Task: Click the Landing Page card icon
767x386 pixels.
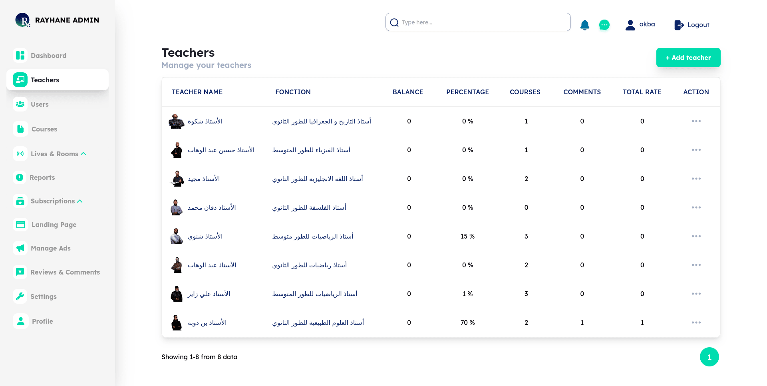Action: pos(20,225)
